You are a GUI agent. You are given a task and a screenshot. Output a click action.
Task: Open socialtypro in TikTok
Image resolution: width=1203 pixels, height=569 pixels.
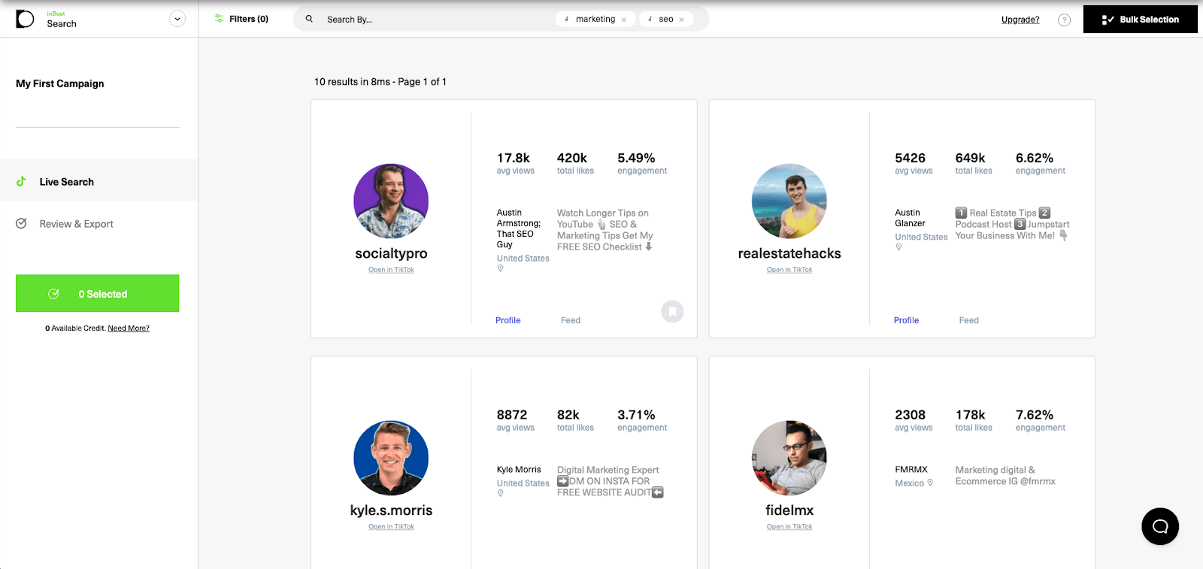(391, 270)
